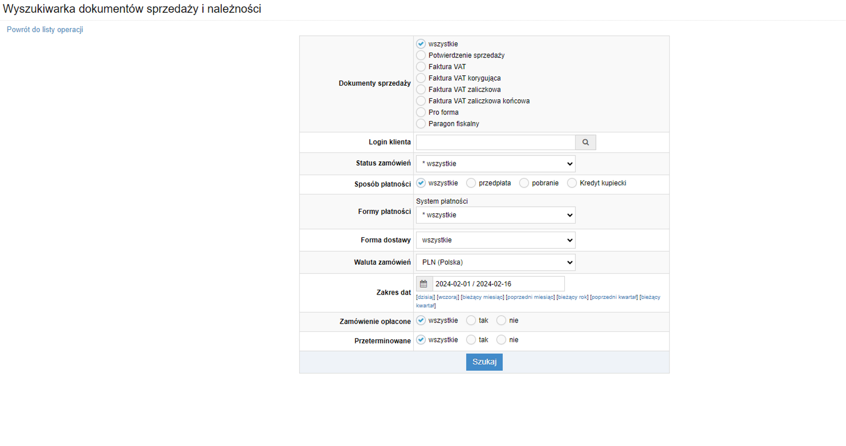The height and width of the screenshot is (446, 846).
Task: Open the System płatności dropdown
Action: point(495,215)
